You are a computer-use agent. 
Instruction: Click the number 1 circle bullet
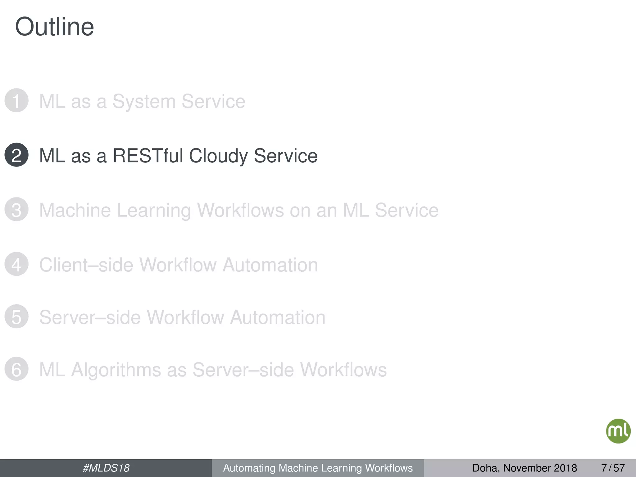(16, 100)
